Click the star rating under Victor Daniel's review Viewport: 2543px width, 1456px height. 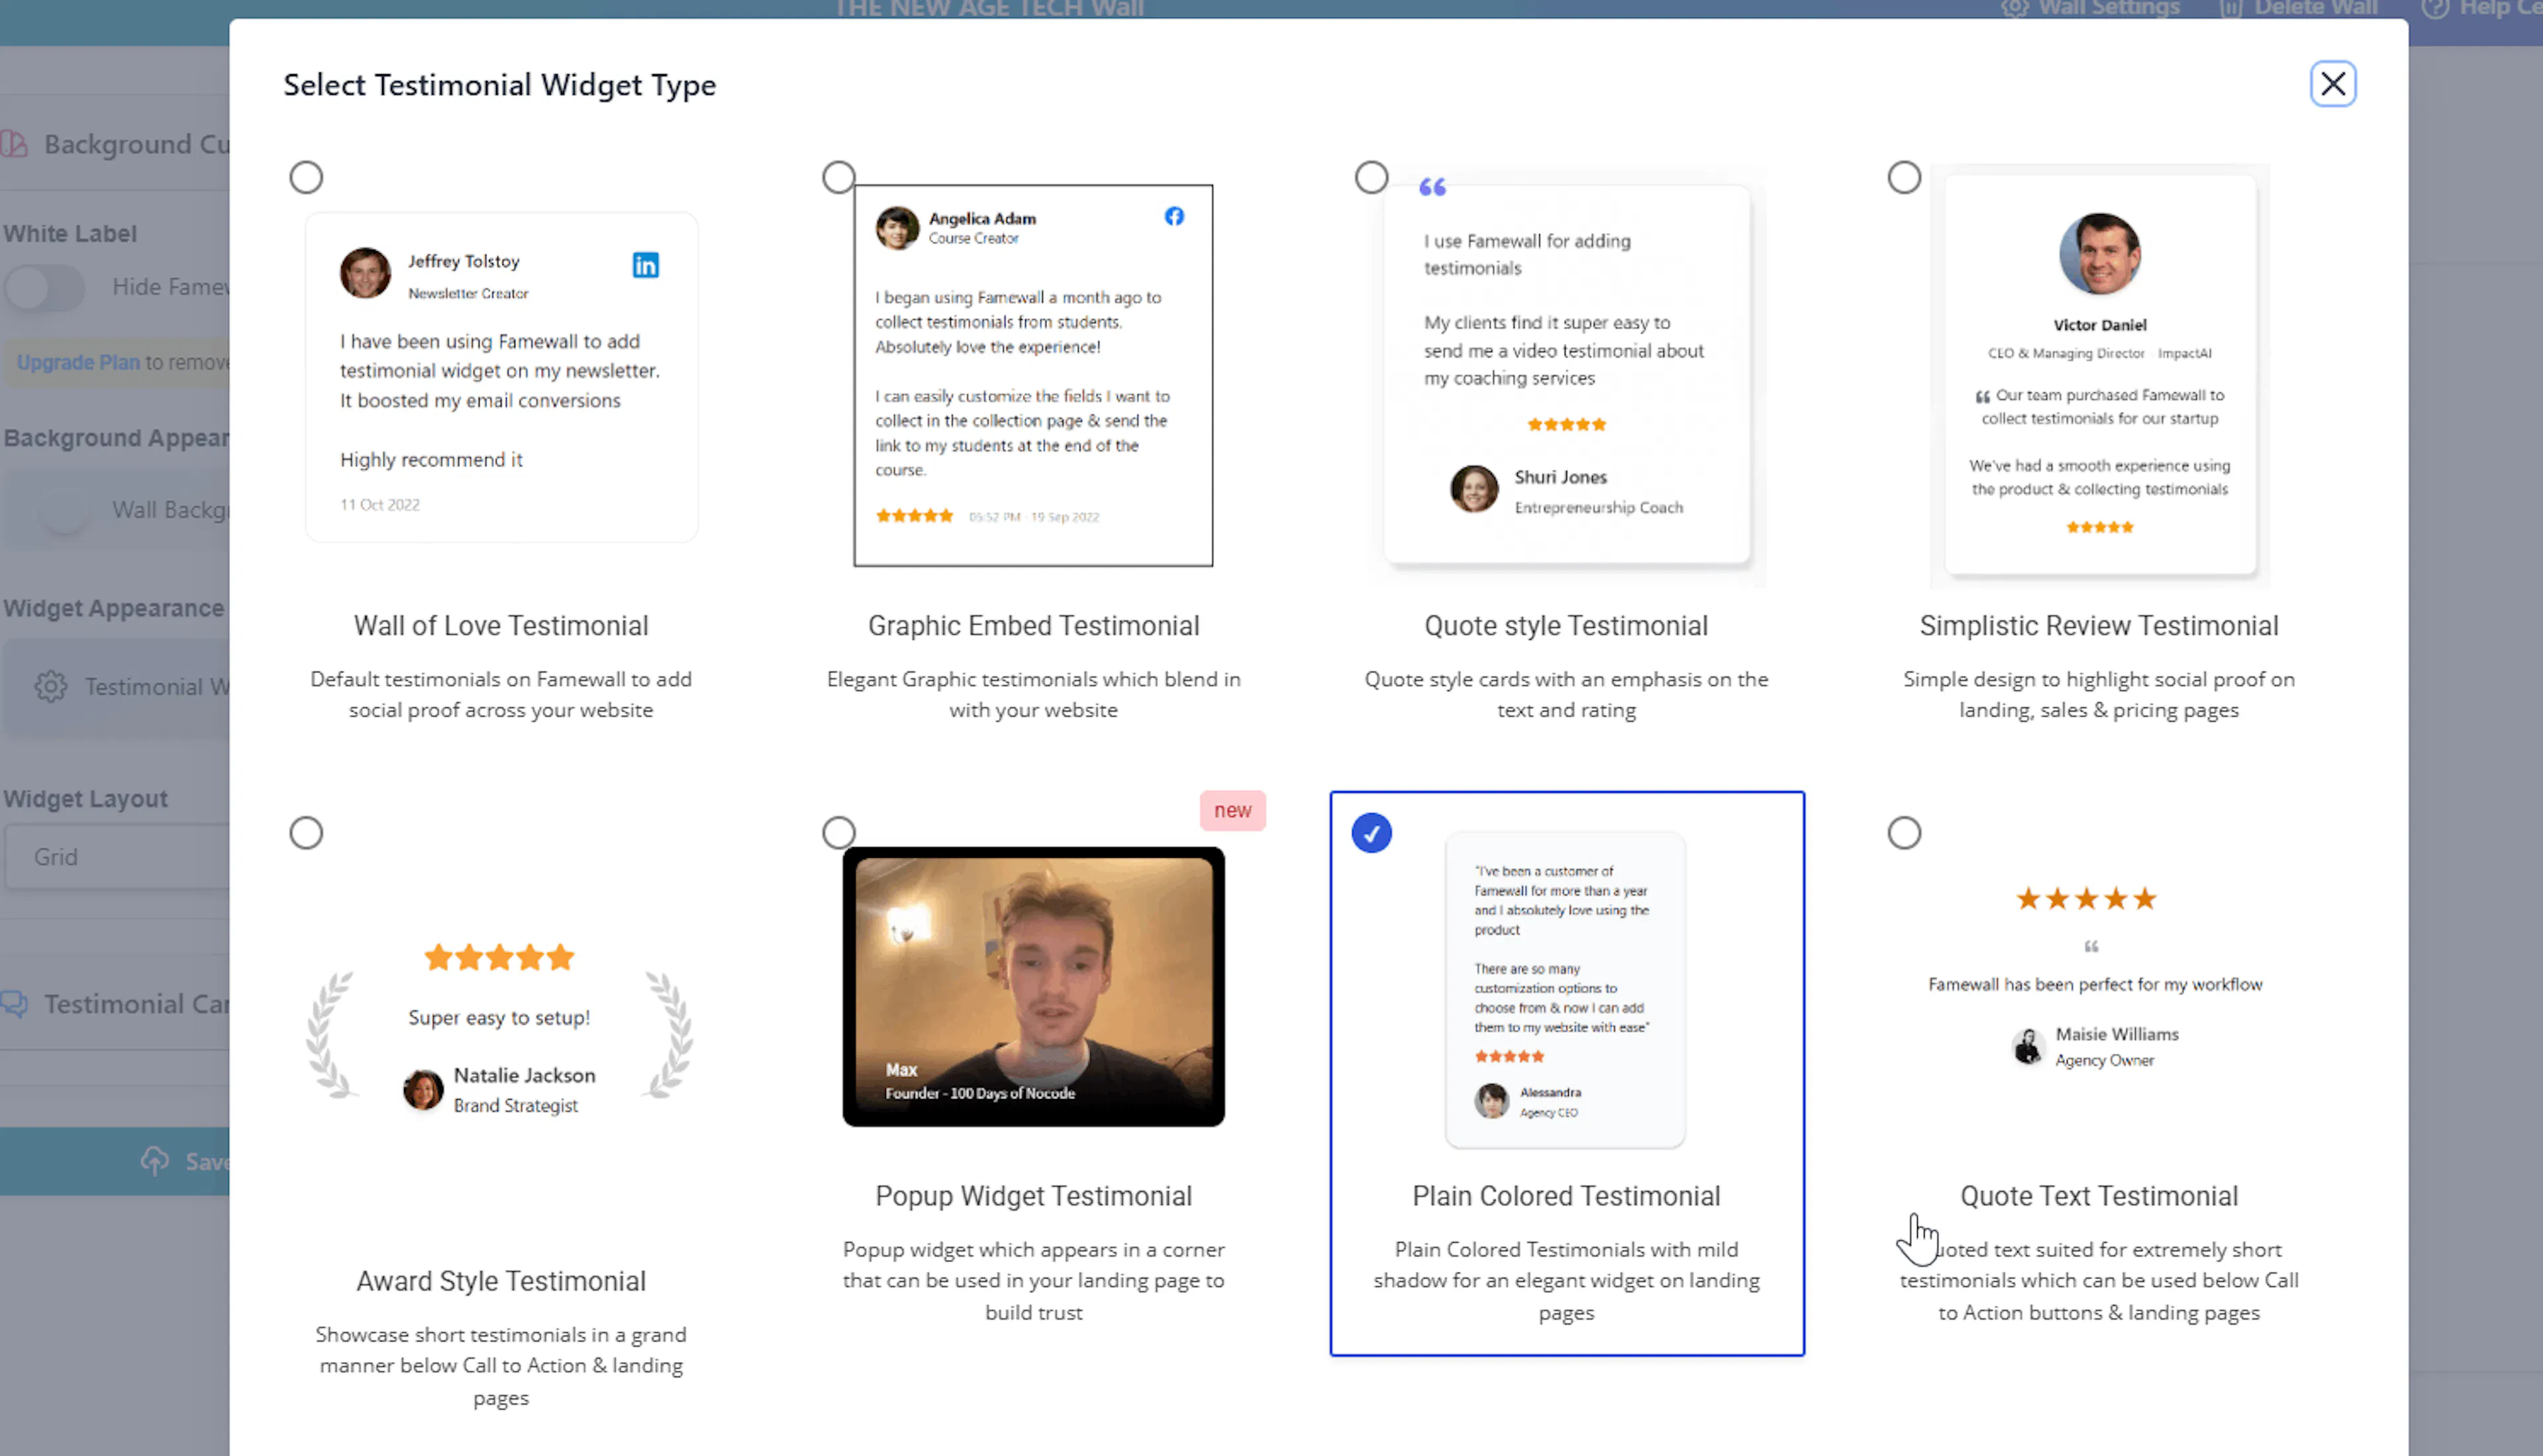point(2099,527)
